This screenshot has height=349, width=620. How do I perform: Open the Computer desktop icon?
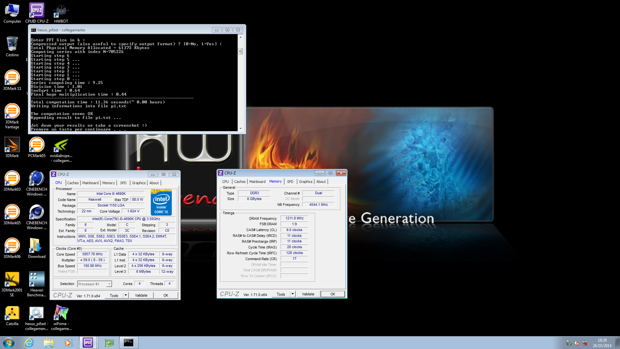pyautogui.click(x=12, y=13)
